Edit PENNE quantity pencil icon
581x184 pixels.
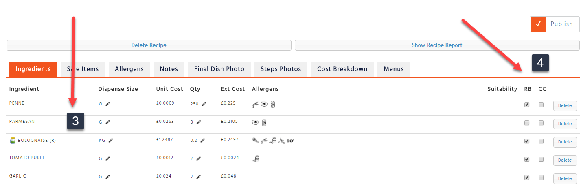204,104
